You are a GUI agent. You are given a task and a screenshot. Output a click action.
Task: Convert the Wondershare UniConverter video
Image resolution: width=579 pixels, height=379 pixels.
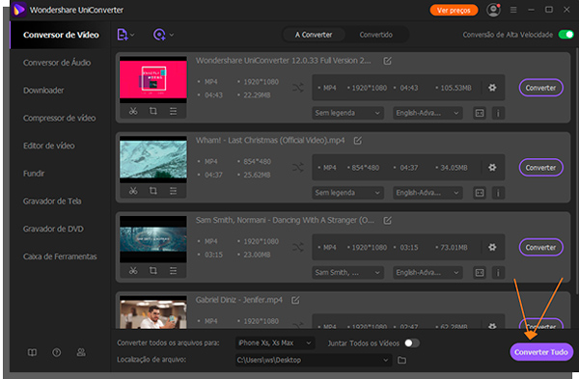click(541, 88)
